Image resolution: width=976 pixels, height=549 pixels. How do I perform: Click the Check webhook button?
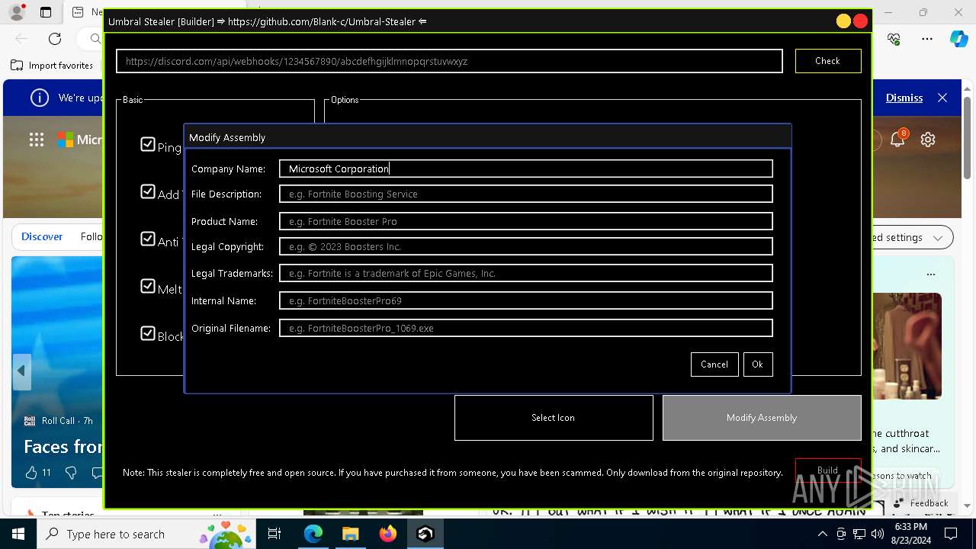[827, 61]
